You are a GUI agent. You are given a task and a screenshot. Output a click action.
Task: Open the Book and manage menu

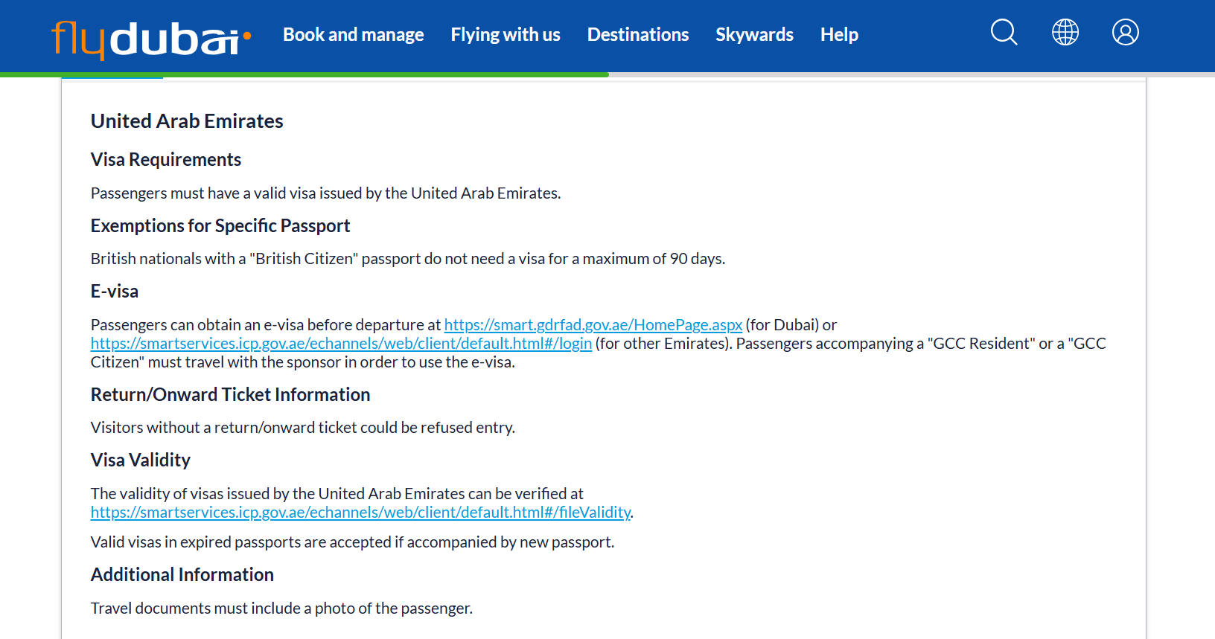[x=353, y=34]
